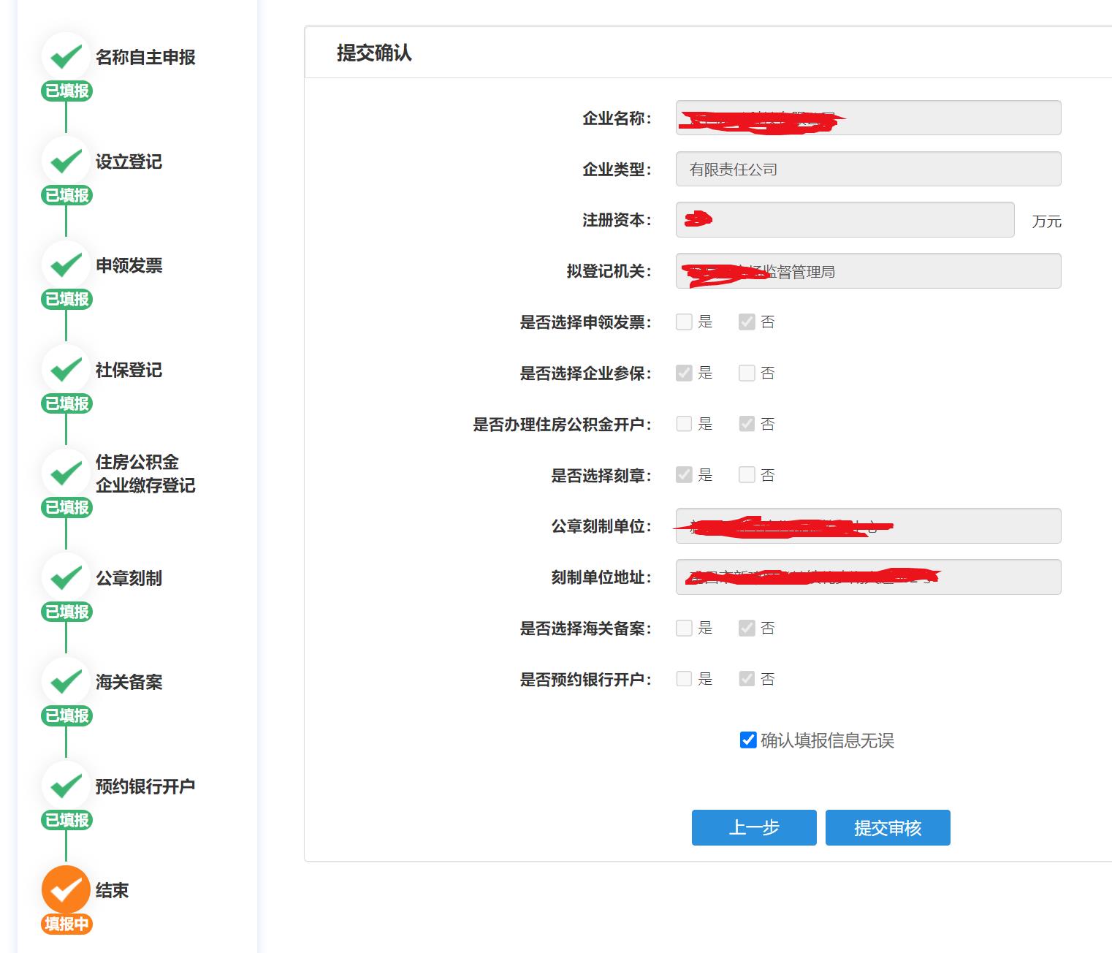Check 否 for 是否选择企业参保
The width and height of the screenshot is (1112, 953).
pyautogui.click(x=747, y=373)
